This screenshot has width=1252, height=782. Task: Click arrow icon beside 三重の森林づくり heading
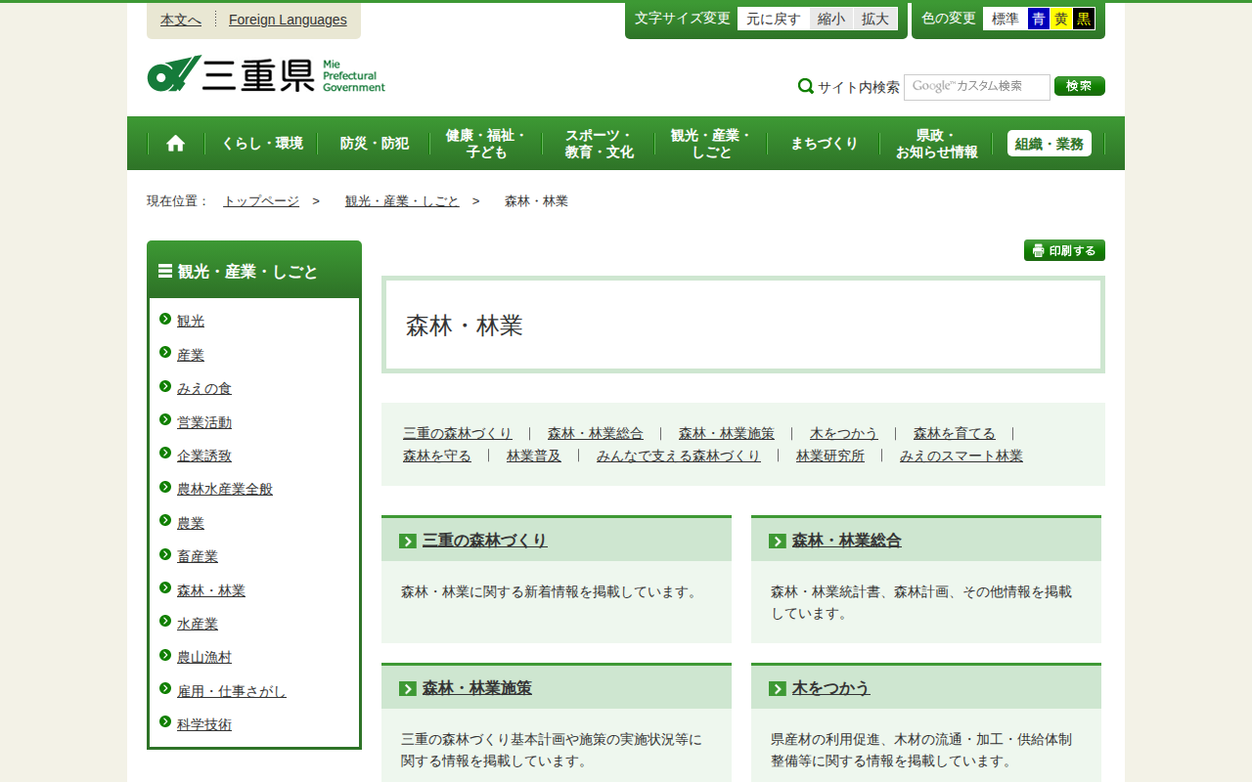(408, 542)
